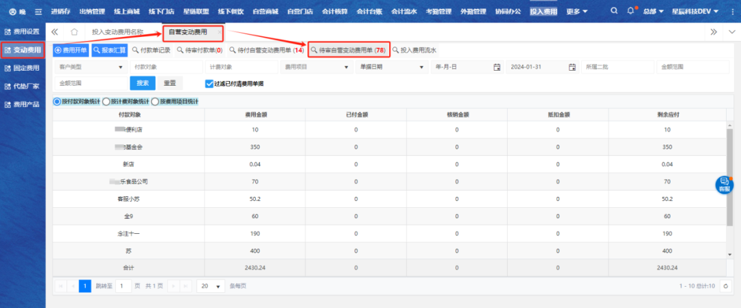The width and height of the screenshot is (741, 308).
Task: Expand the 客户类型 dropdown
Action: [x=91, y=67]
